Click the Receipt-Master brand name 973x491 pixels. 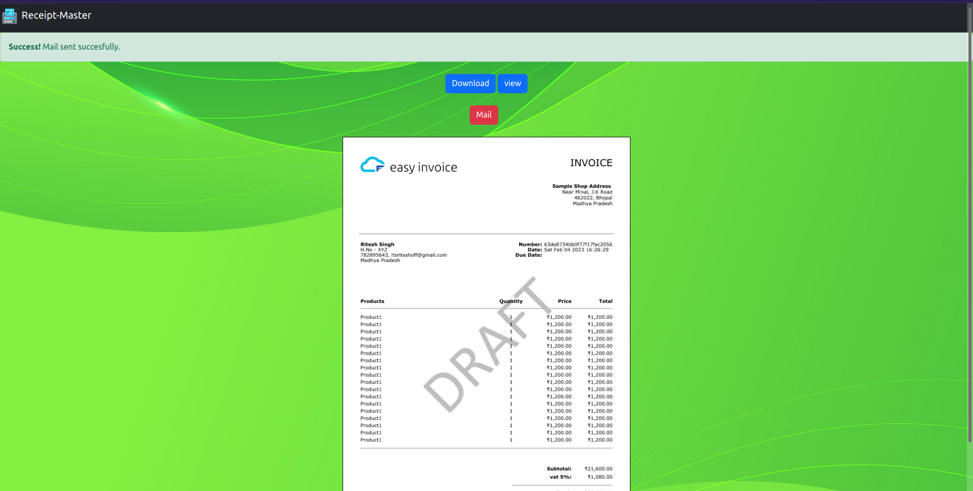click(x=56, y=16)
